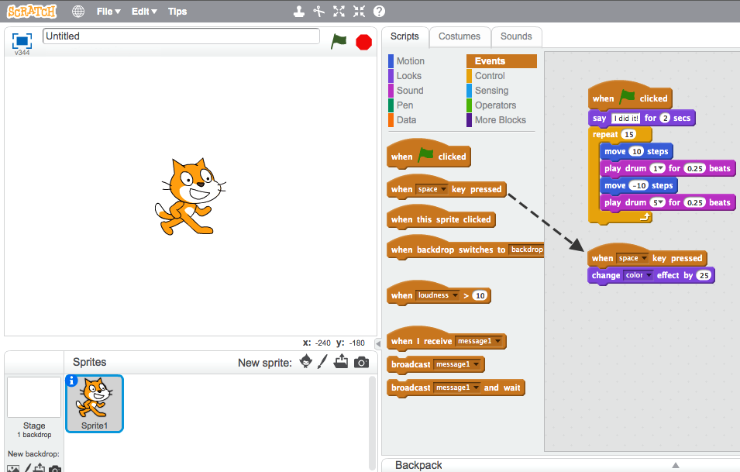Open Sprite1 info via the blue i icon
Screen dimensions: 740x472
tap(72, 381)
